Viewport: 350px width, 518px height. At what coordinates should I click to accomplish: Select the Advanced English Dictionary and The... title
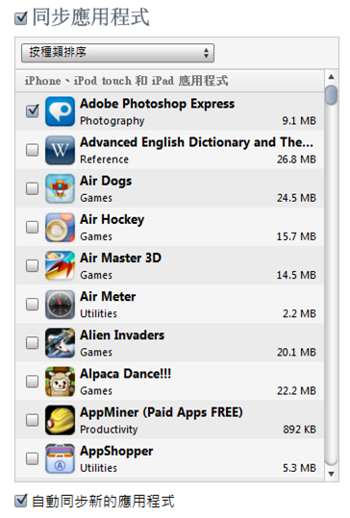pos(197,142)
